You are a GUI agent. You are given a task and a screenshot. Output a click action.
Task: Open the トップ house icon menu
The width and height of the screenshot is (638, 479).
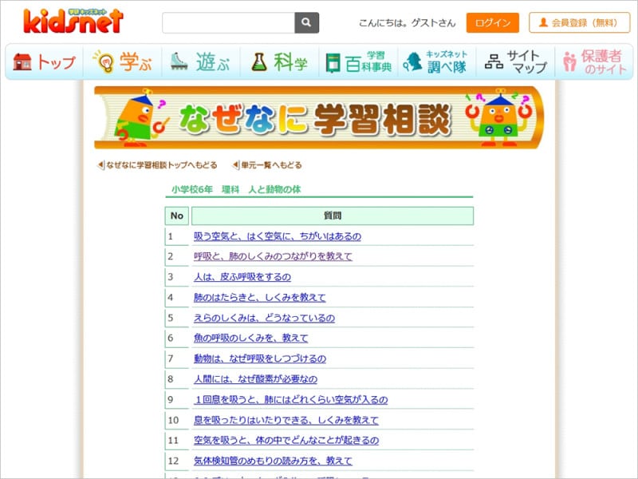(45, 62)
